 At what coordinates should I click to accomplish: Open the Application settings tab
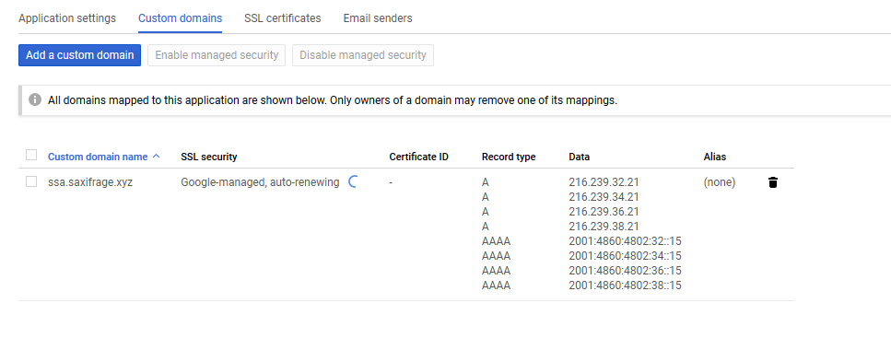click(x=67, y=18)
